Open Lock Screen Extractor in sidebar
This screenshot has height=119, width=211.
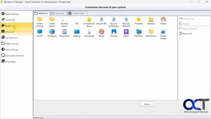coord(16,56)
